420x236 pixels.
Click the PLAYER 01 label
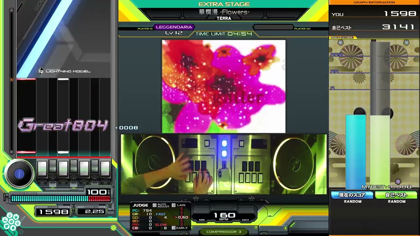pos(145,29)
